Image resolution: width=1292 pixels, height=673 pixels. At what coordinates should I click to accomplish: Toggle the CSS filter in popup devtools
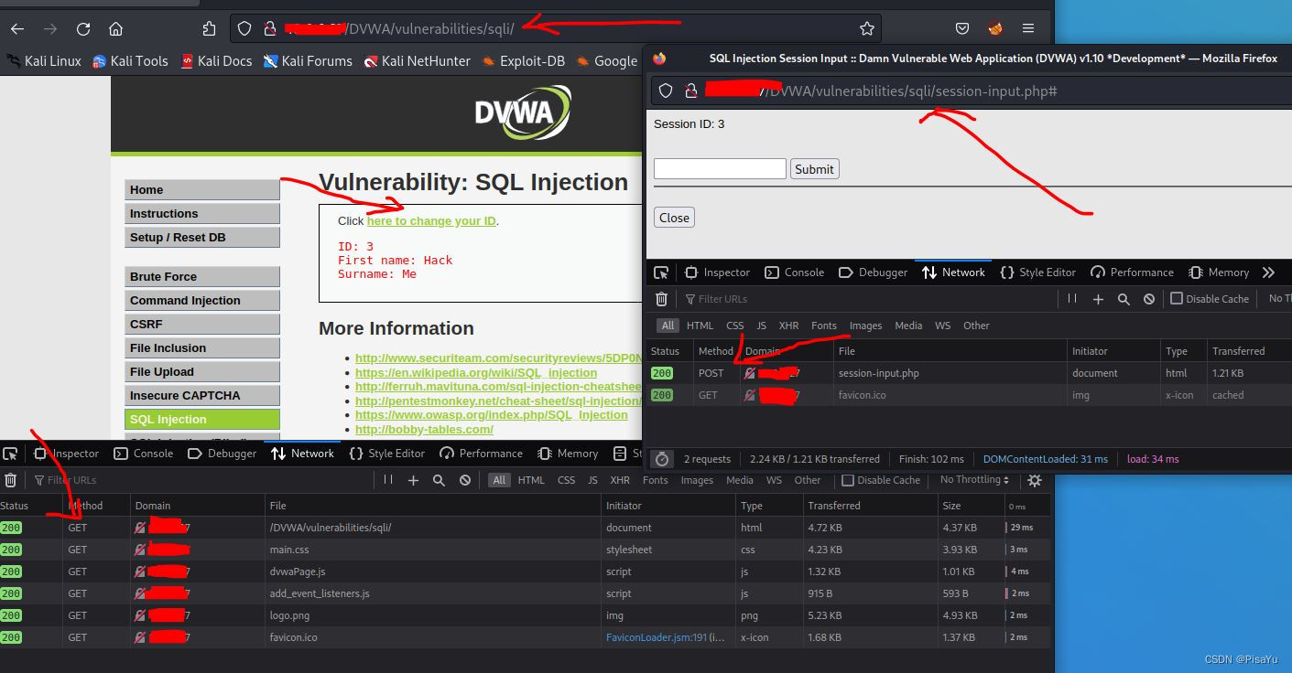click(735, 326)
